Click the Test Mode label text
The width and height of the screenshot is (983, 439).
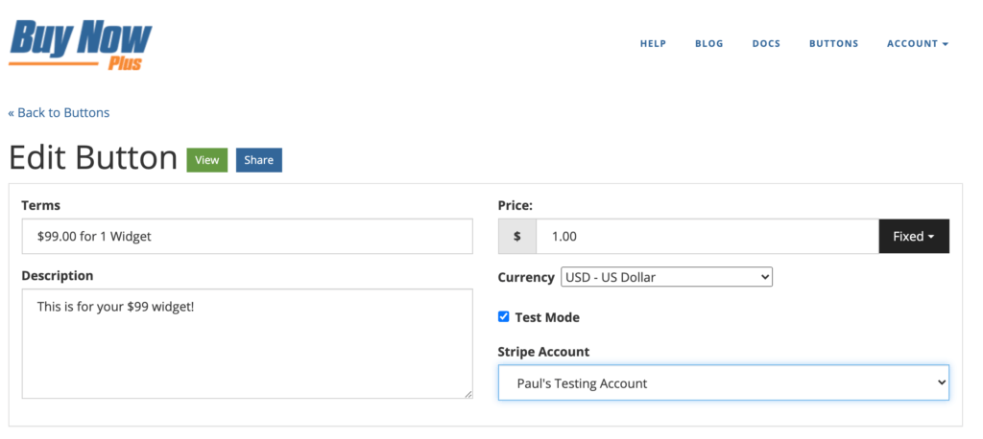click(547, 317)
